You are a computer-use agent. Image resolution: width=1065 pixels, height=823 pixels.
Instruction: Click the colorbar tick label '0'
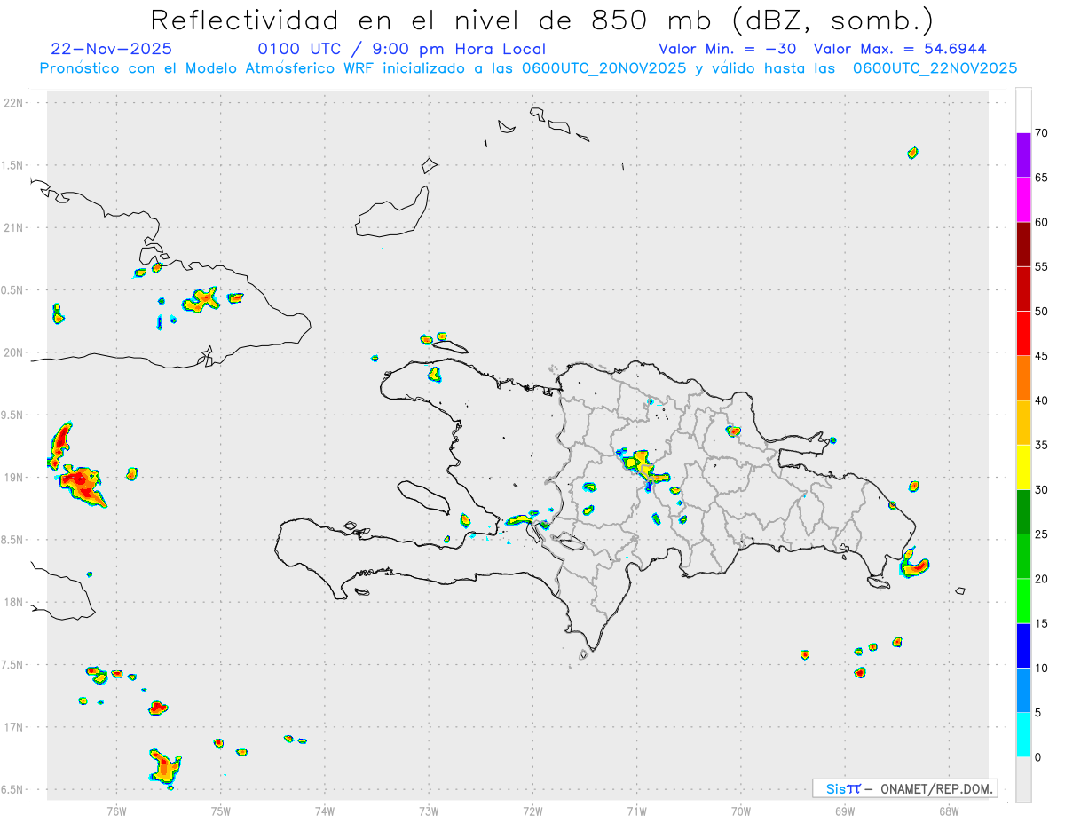(1037, 757)
